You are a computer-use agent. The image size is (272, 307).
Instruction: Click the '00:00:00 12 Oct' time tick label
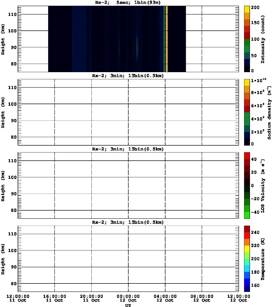click(x=128, y=298)
